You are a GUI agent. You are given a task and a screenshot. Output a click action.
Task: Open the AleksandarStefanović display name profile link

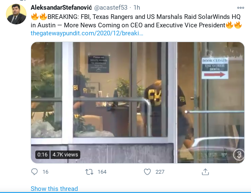click(61, 8)
